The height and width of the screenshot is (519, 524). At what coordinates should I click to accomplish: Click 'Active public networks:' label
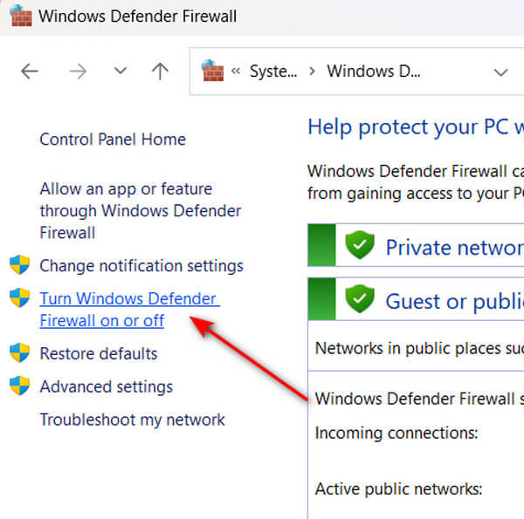point(399,489)
